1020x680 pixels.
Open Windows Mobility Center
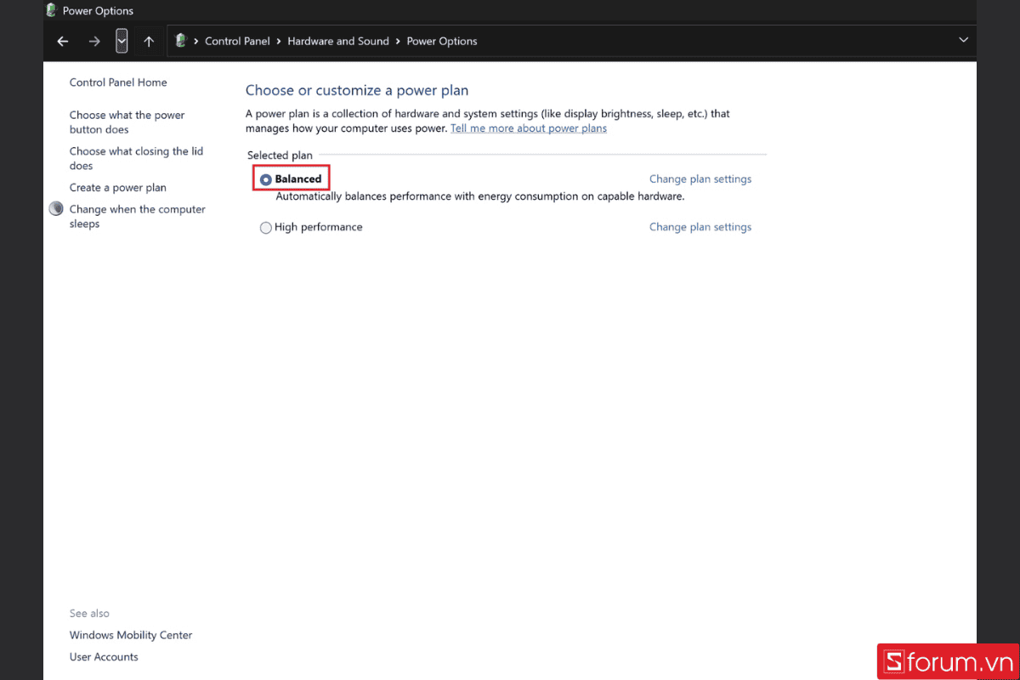131,635
